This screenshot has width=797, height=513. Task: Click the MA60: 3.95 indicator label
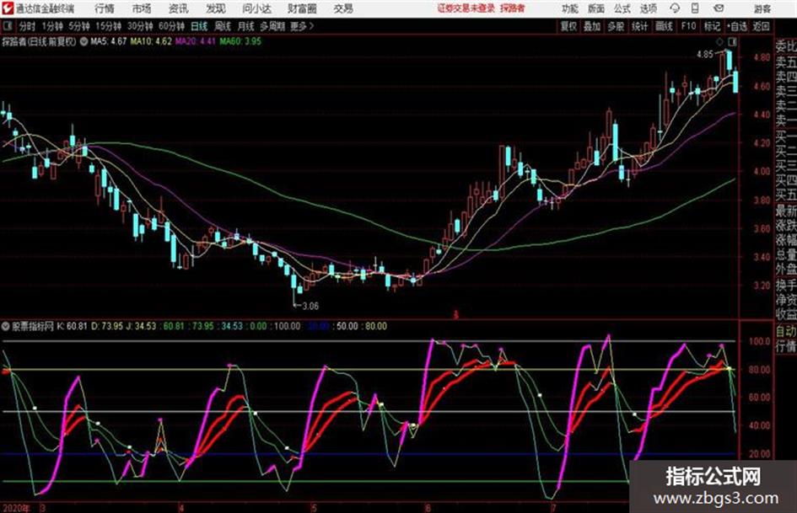(240, 41)
